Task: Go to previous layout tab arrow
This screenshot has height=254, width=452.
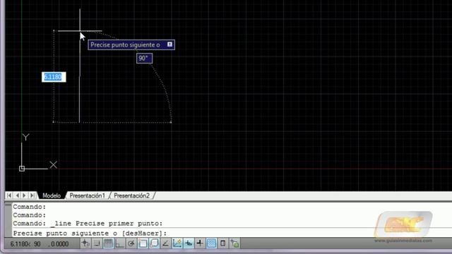Action: tap(17, 195)
